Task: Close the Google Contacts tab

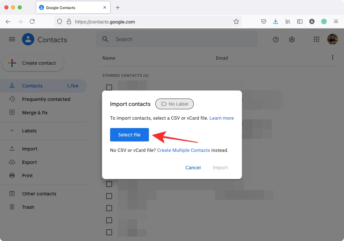Action: [105, 7]
